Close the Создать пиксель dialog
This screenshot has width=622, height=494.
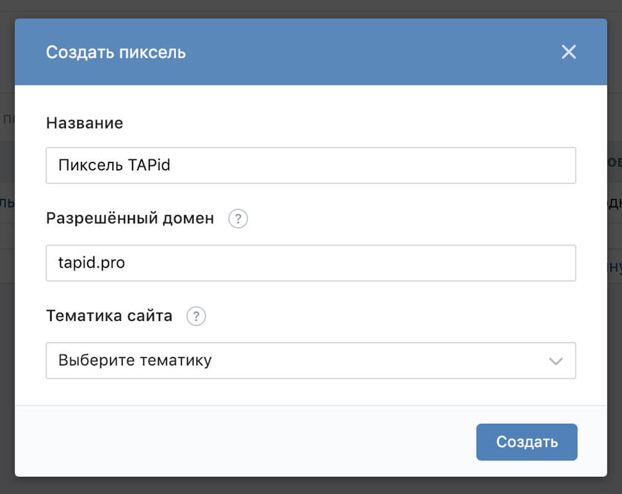click(568, 52)
